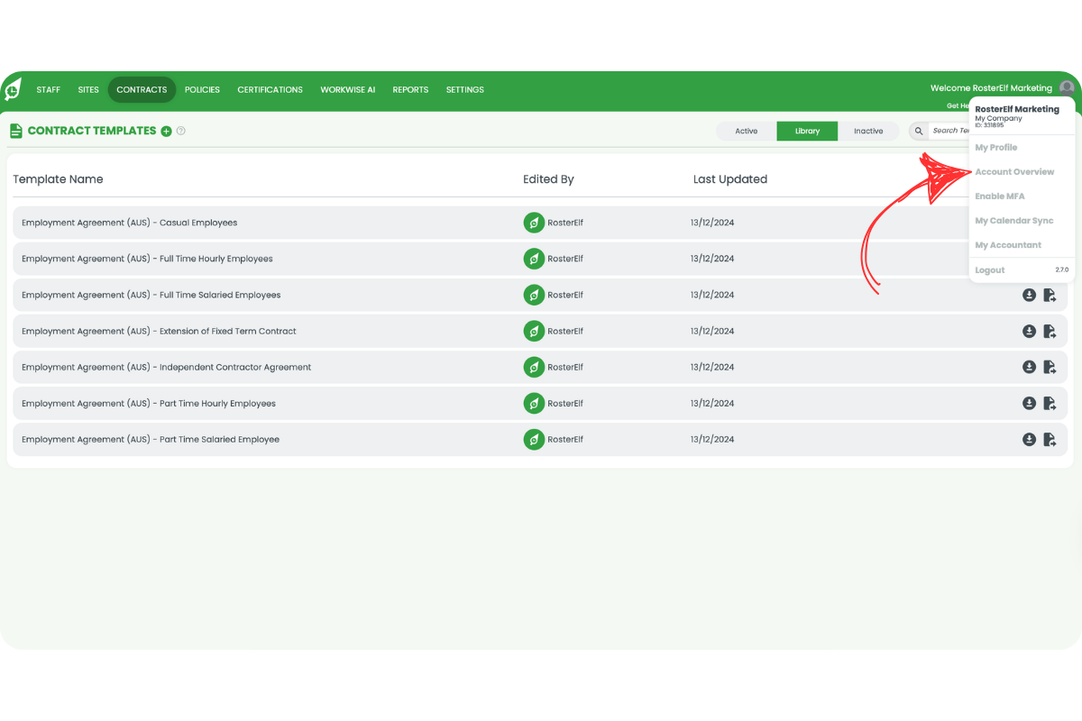The image size is (1082, 721).
Task: Go to SETTINGS
Action: coord(465,90)
